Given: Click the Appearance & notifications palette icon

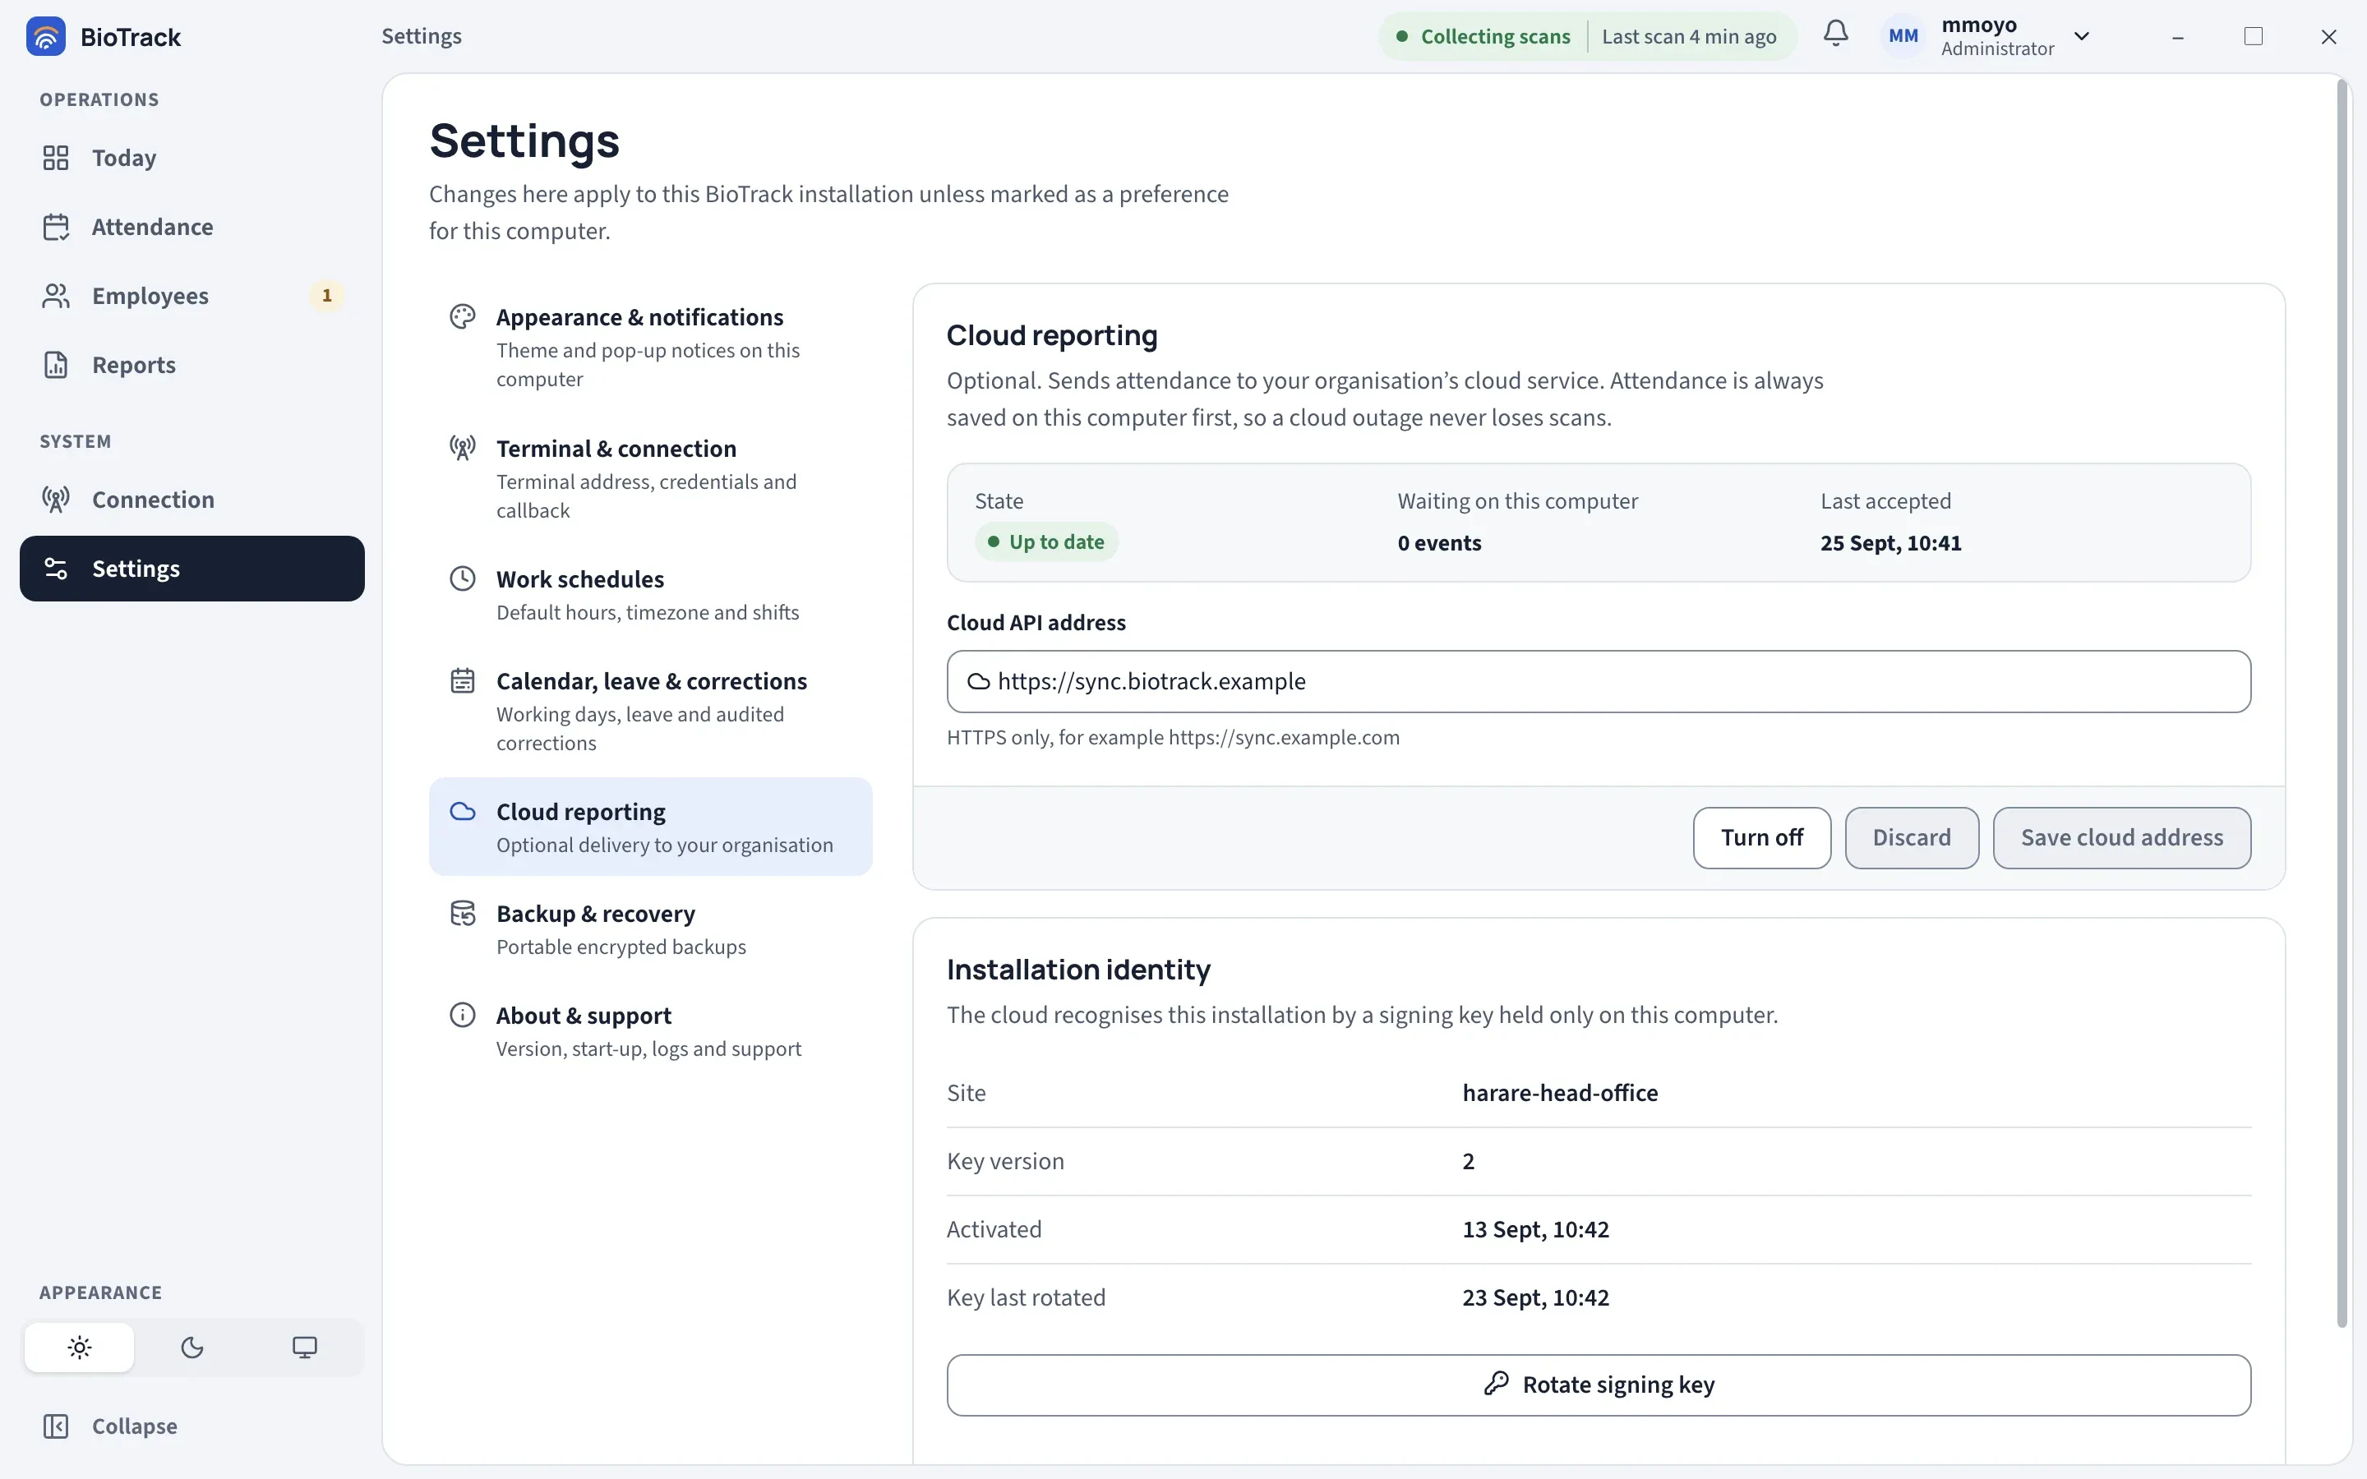Looking at the screenshot, I should pos(463,317).
